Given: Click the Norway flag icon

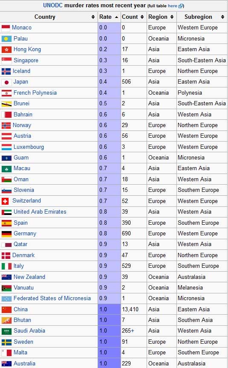Looking at the screenshot, I should point(6,125).
